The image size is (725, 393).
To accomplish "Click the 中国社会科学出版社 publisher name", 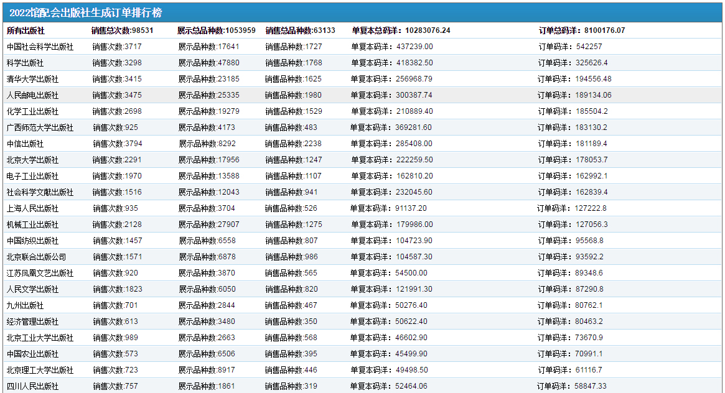I will point(40,47).
